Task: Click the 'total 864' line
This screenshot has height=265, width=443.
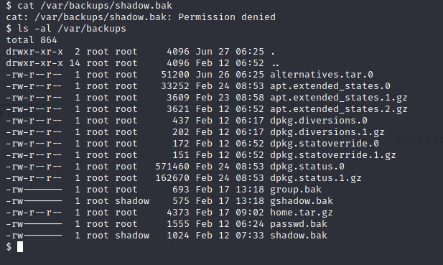Action: pyautogui.click(x=32, y=40)
